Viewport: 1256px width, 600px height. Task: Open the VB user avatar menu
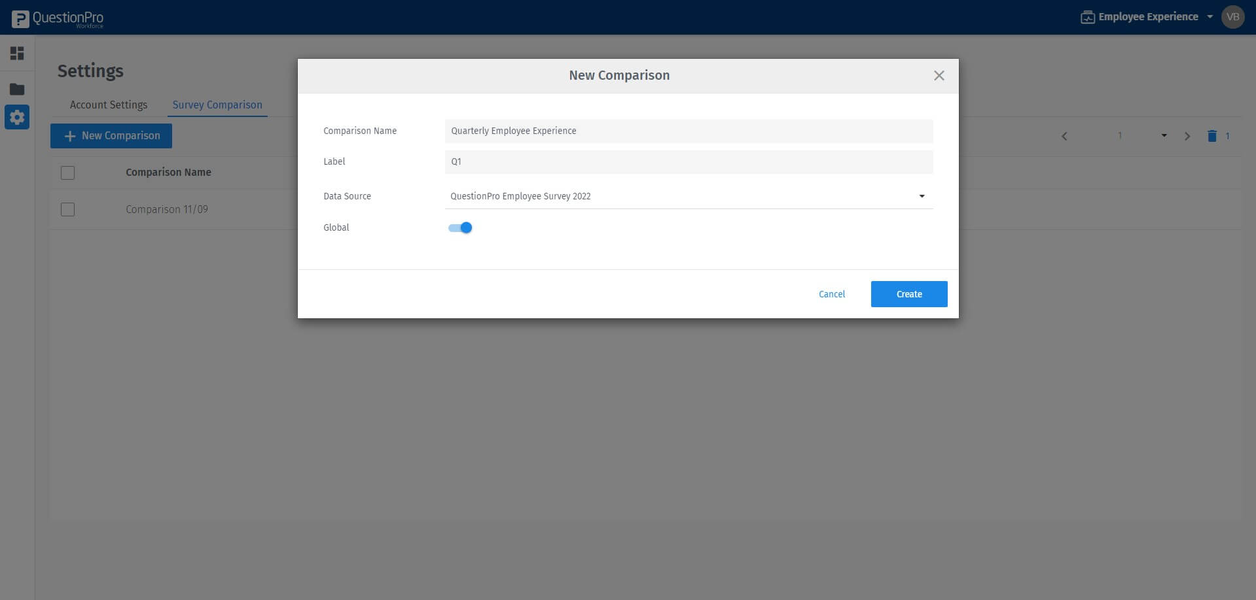click(x=1233, y=17)
